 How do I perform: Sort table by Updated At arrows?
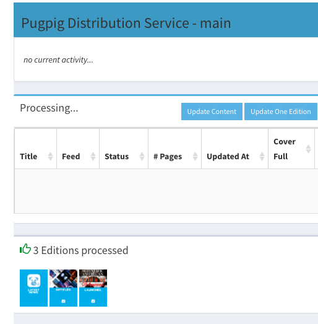pos(262,156)
